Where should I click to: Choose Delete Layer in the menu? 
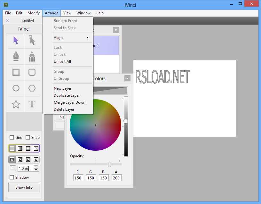[72, 109]
